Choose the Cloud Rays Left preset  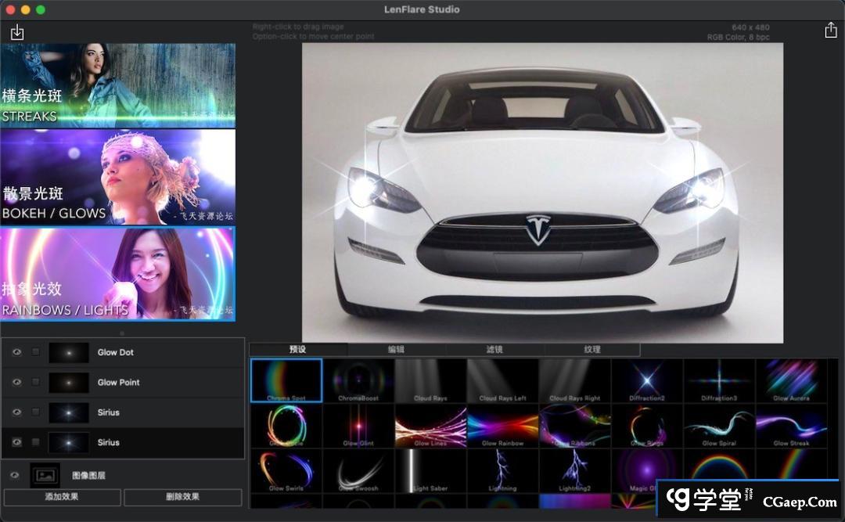[502, 380]
